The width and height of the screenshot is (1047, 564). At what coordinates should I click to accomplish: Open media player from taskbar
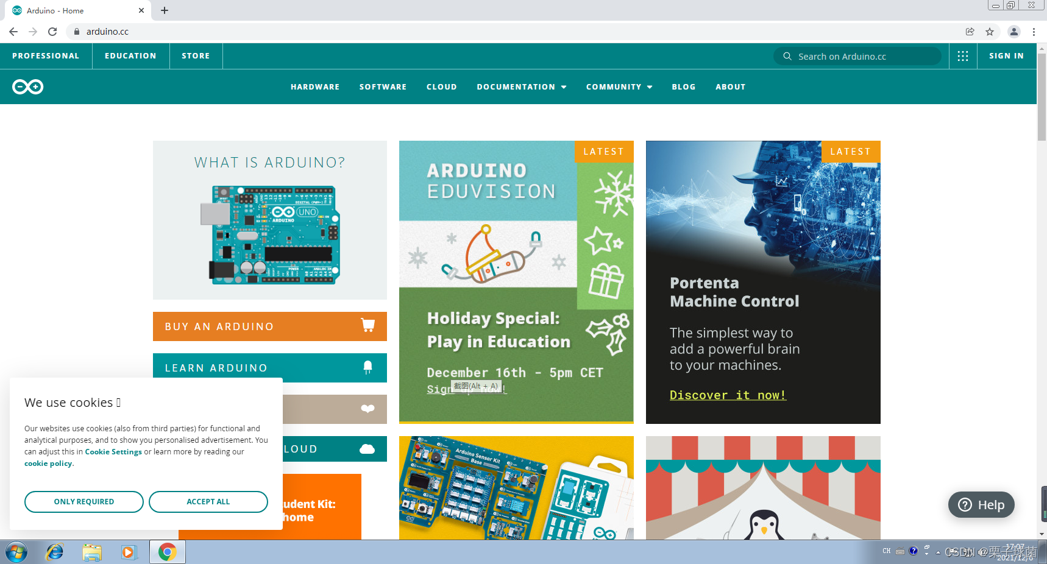click(129, 552)
